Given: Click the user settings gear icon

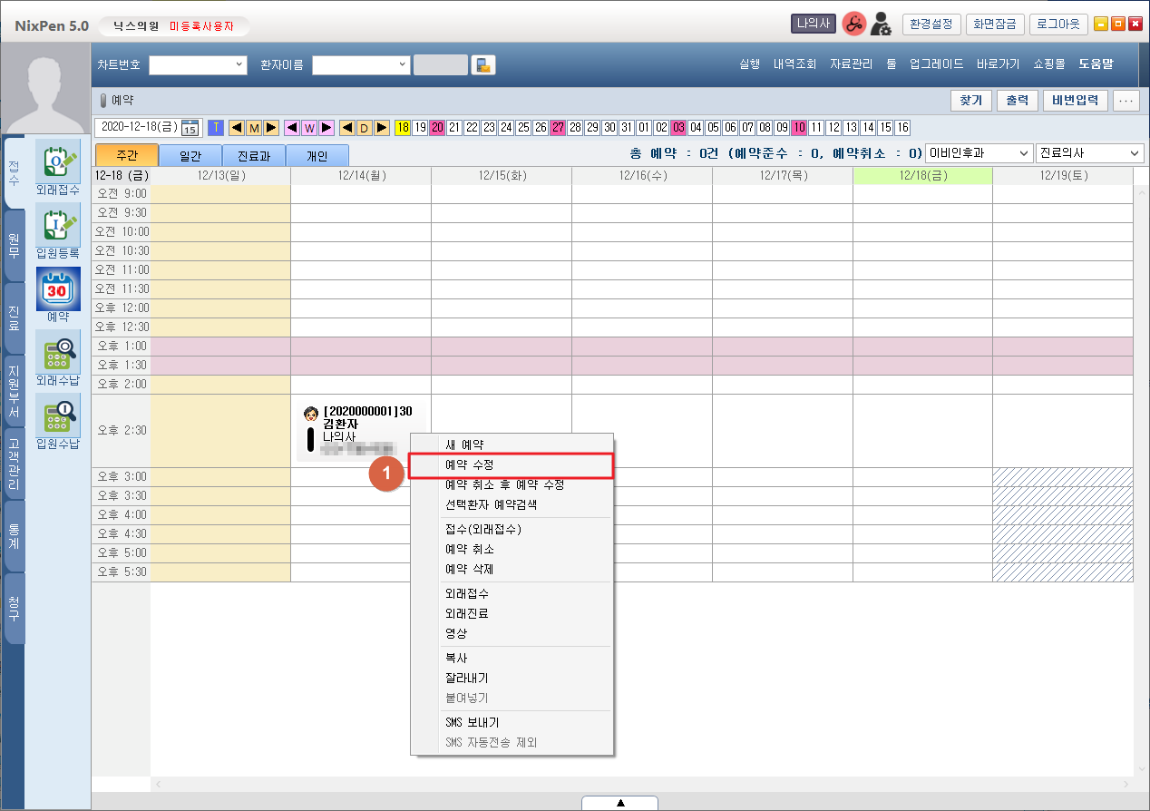Looking at the screenshot, I should point(880,24).
